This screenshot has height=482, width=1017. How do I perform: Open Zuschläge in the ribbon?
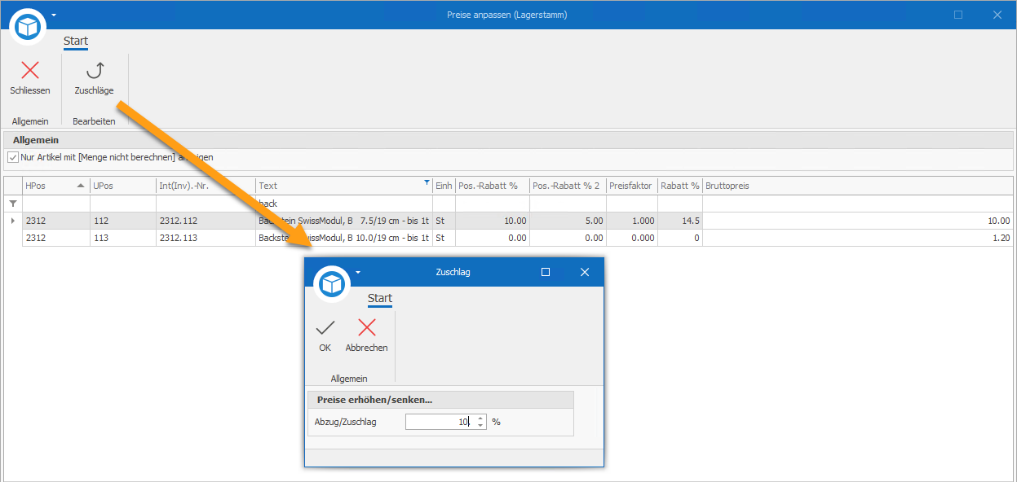click(x=94, y=78)
